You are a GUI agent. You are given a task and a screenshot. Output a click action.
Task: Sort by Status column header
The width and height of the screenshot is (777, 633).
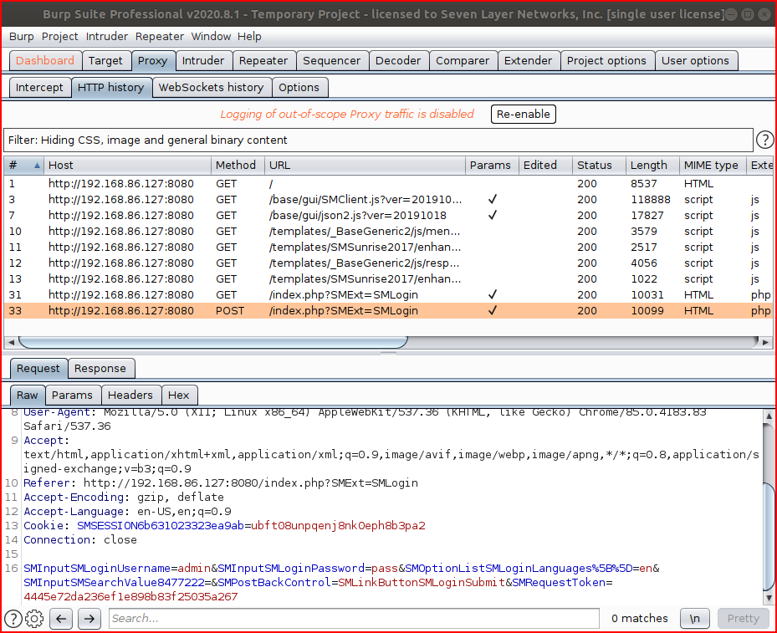(x=599, y=166)
